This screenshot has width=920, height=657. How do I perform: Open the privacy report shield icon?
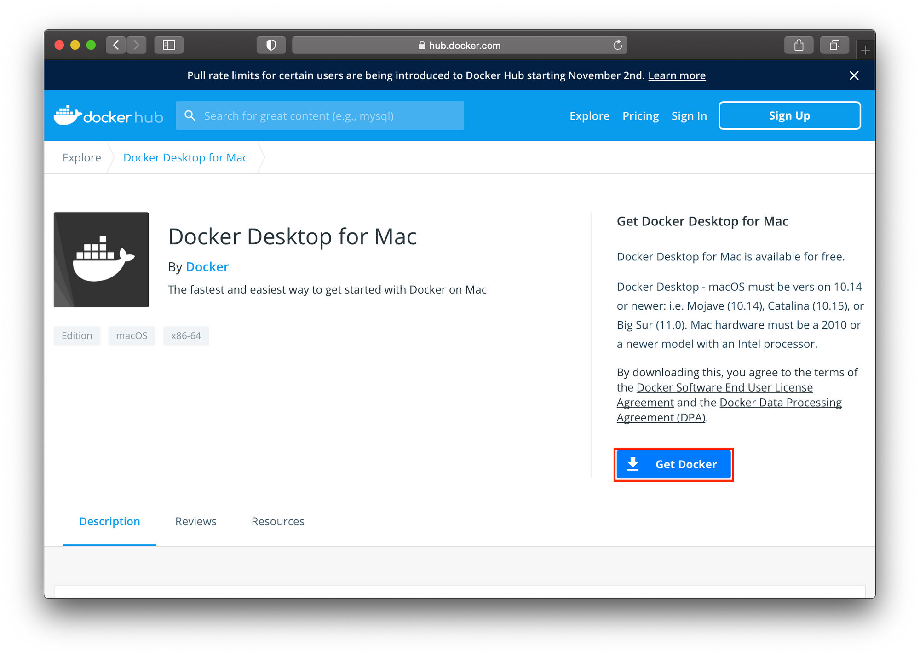pyautogui.click(x=271, y=45)
